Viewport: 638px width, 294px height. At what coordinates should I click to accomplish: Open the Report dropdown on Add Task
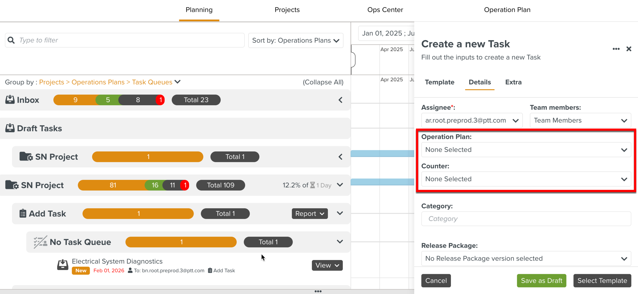(x=310, y=214)
